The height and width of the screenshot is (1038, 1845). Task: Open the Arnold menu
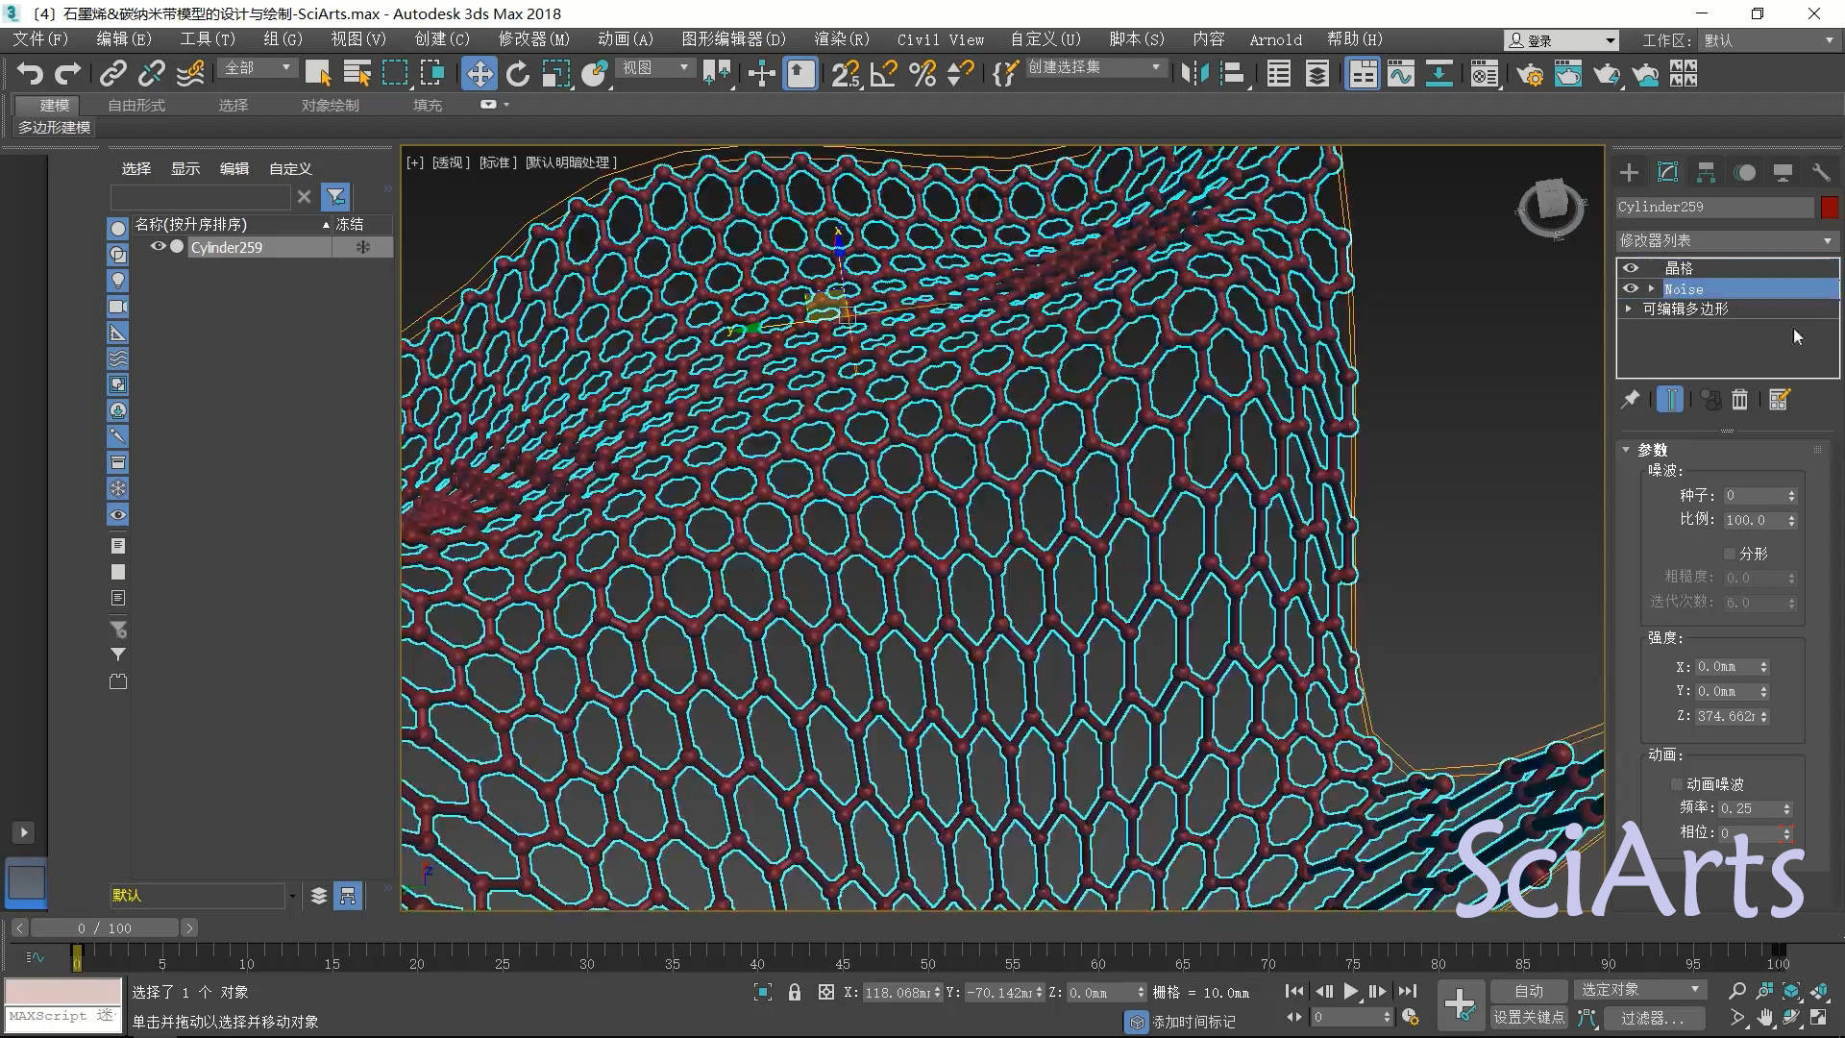[x=1275, y=39]
